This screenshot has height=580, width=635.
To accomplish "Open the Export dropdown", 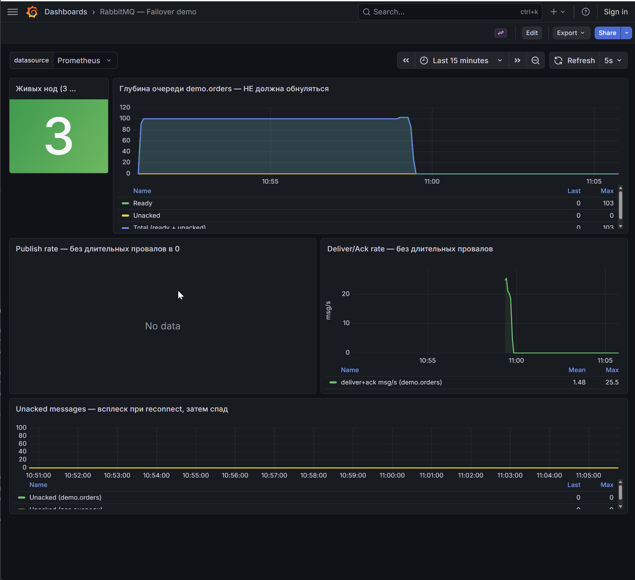I will (x=571, y=33).
